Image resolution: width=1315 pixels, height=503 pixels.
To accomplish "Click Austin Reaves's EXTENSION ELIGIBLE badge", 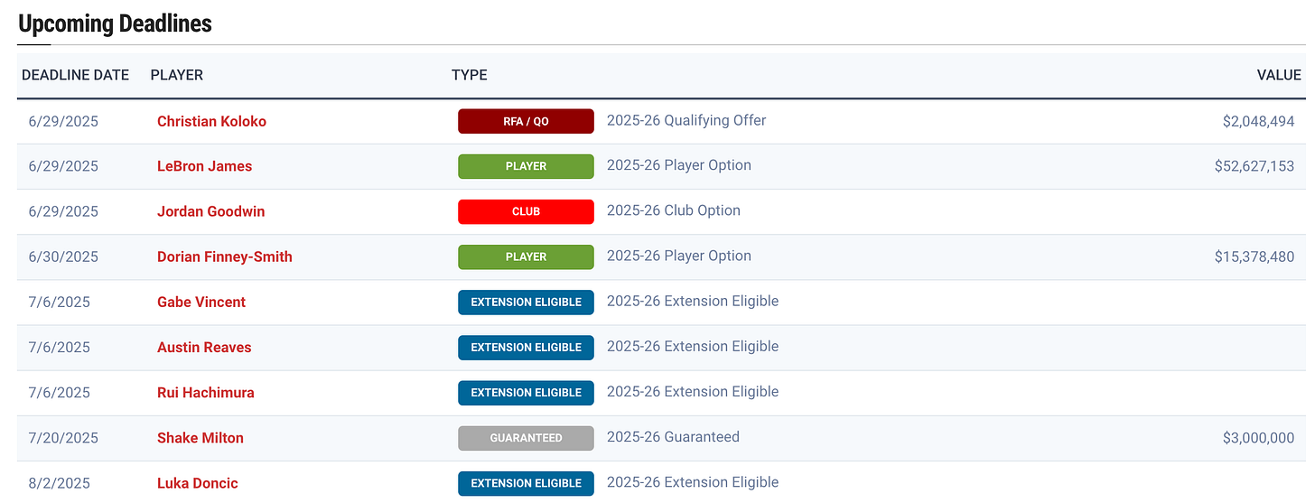I will tap(526, 347).
